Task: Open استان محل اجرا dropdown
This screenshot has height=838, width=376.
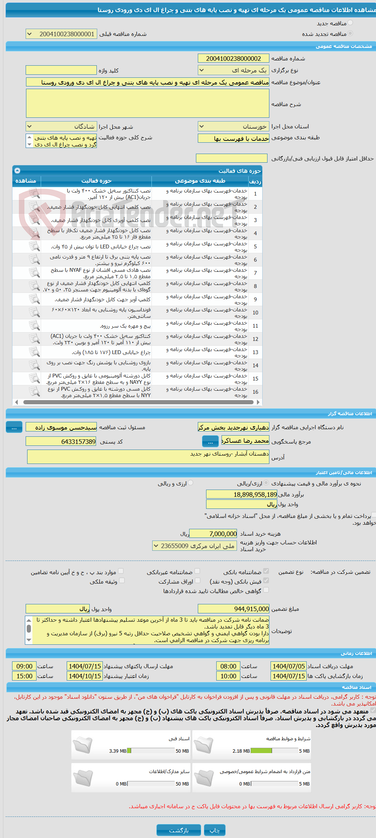Action: point(233,126)
